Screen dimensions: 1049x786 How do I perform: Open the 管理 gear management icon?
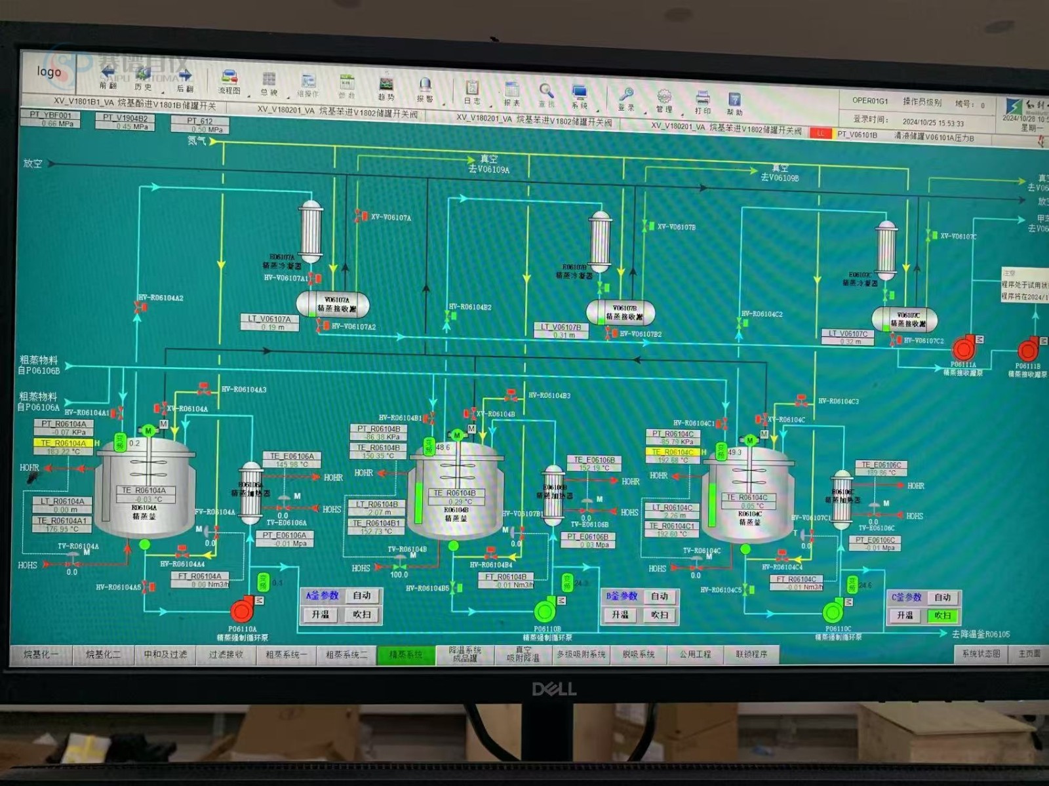pyautogui.click(x=664, y=96)
